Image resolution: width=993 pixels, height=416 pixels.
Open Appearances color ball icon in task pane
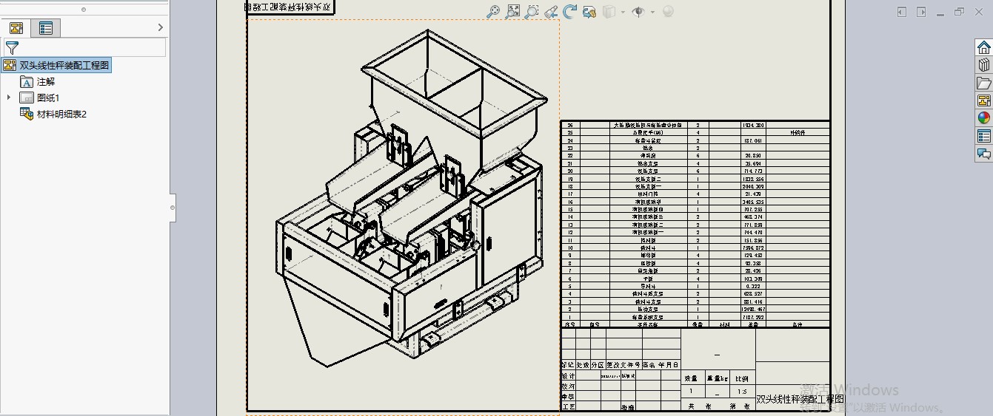(x=983, y=118)
